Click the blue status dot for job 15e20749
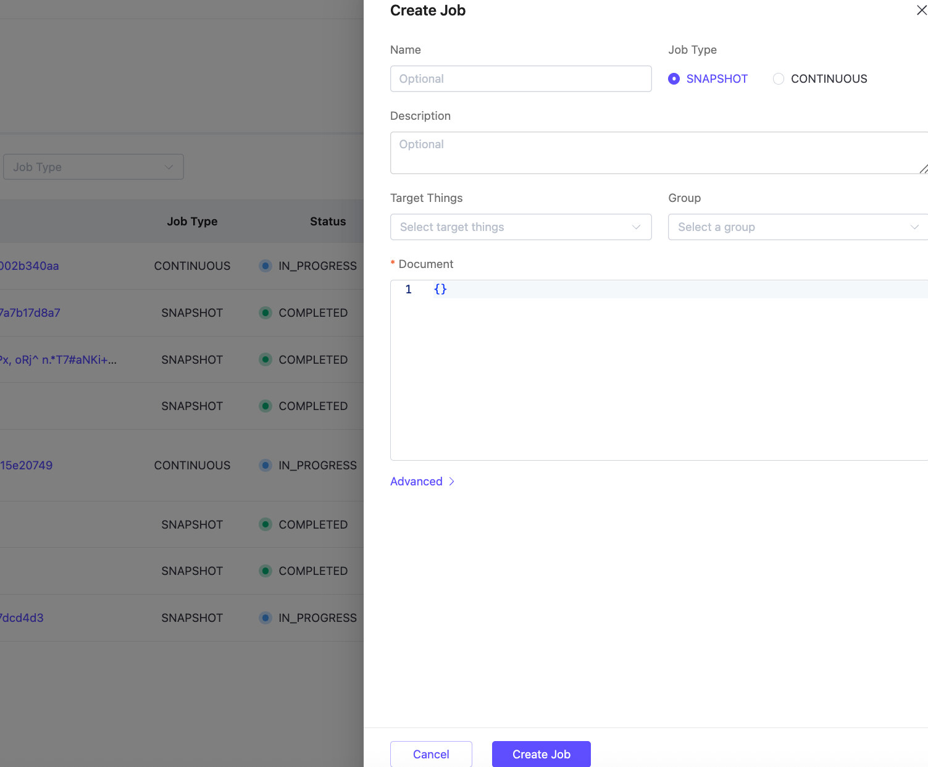The image size is (928, 767). tap(265, 466)
